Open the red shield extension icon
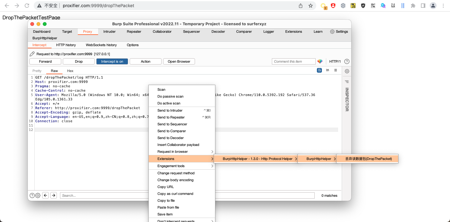 click(333, 6)
